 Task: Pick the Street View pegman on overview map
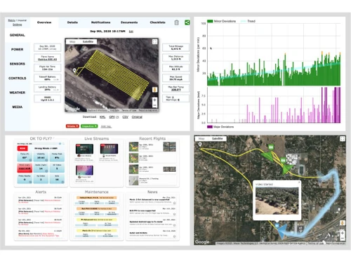coord(154,90)
